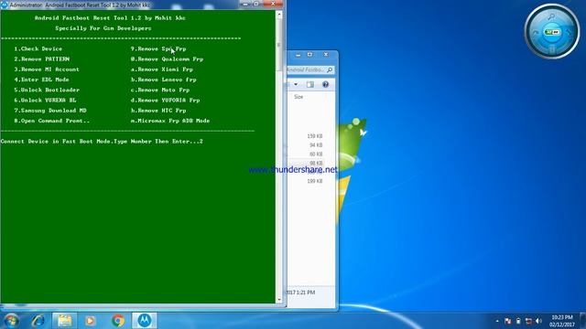Open the console title bar system icon
Image resolution: width=586 pixels, height=329 pixels.
[x=4, y=5]
